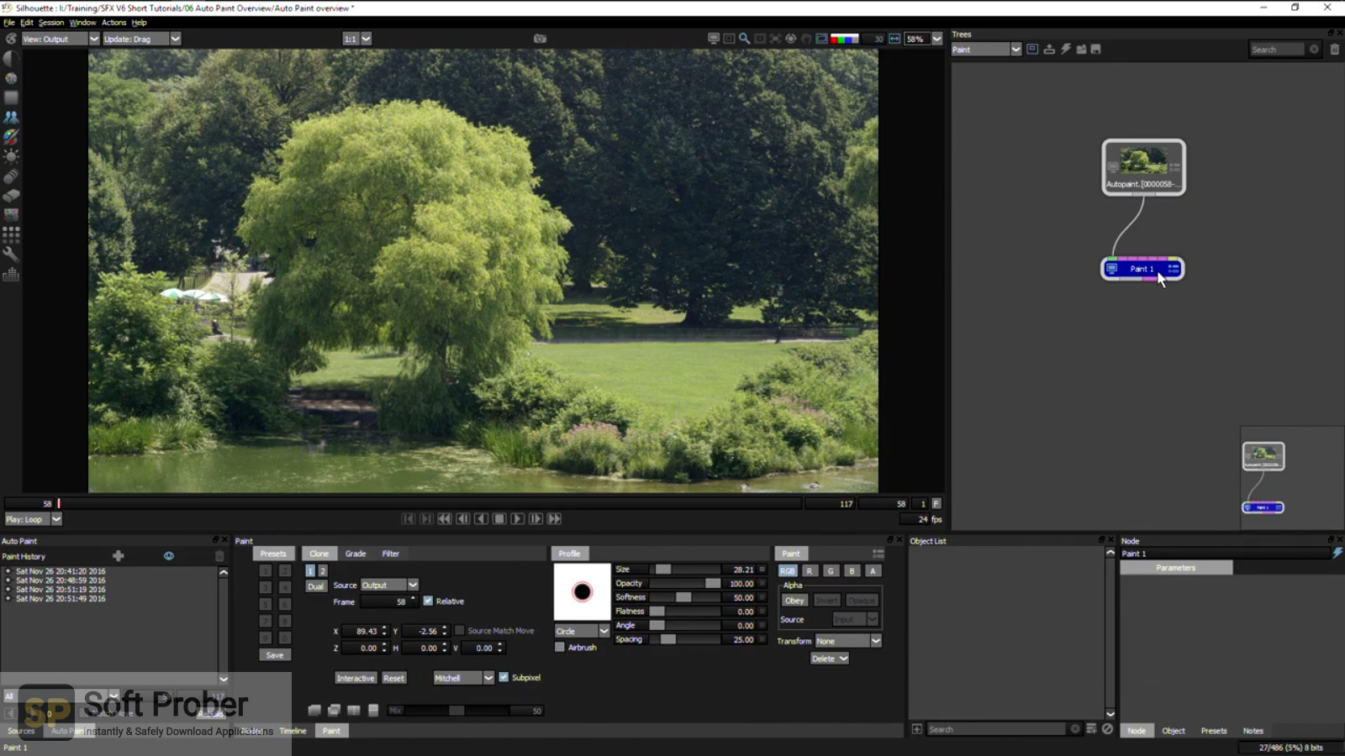Open the 58% zoom dropdown

coord(923,39)
